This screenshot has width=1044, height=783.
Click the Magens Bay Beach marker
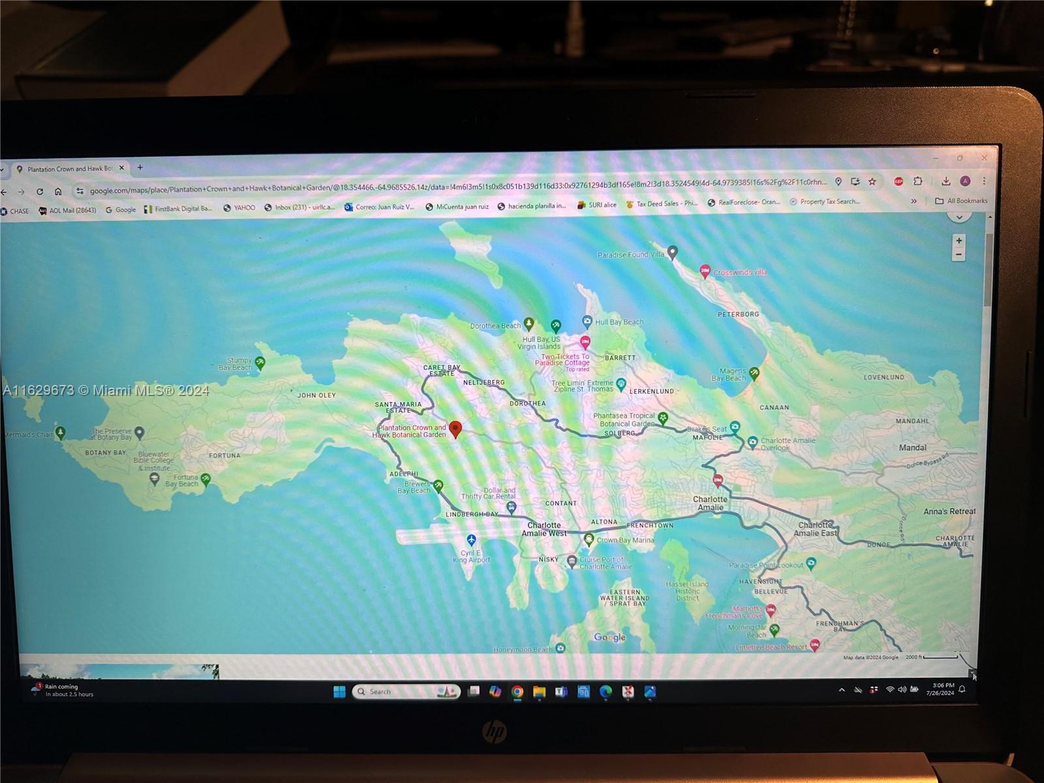(754, 373)
